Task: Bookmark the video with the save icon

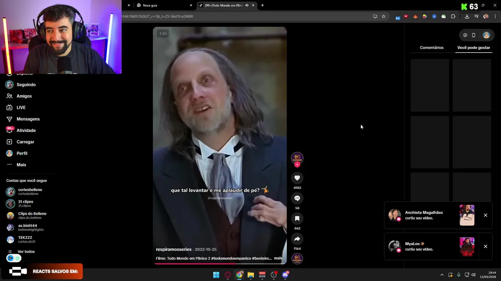Action: (x=297, y=219)
